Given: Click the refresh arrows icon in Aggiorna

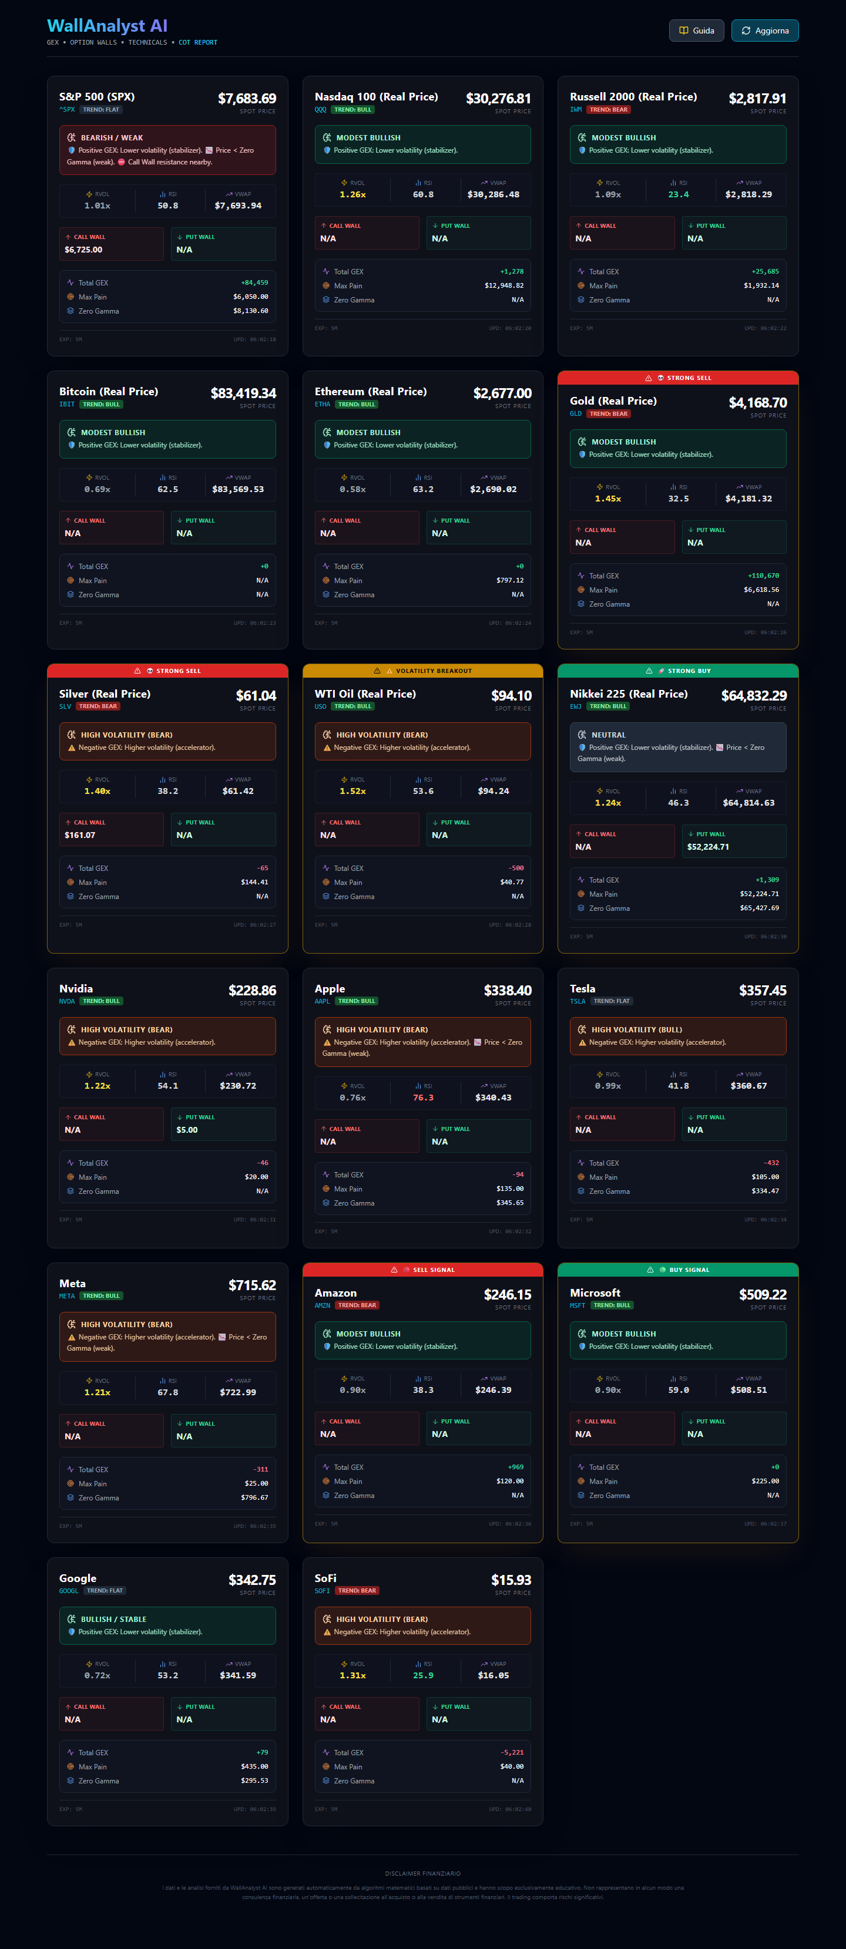Looking at the screenshot, I should point(746,31).
